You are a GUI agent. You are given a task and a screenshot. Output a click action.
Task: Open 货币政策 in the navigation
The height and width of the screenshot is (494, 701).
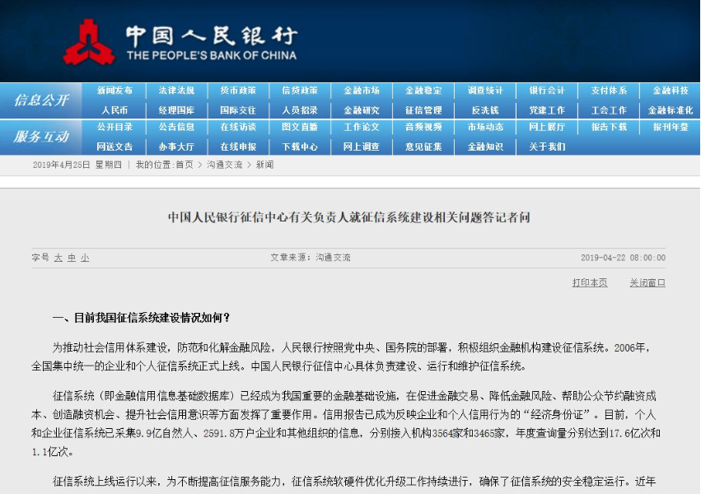coord(238,91)
